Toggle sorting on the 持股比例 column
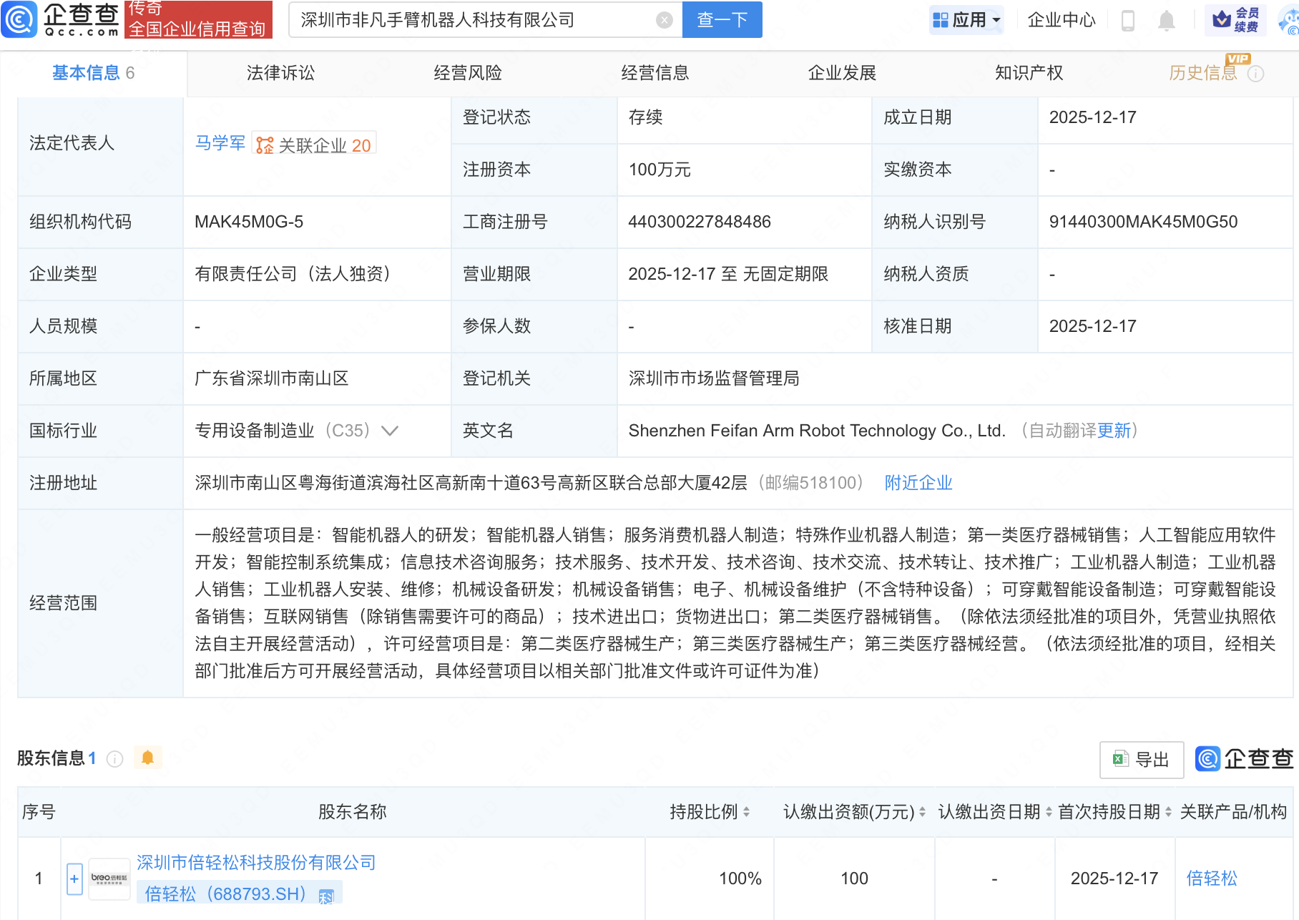The image size is (1299, 920). tap(746, 812)
